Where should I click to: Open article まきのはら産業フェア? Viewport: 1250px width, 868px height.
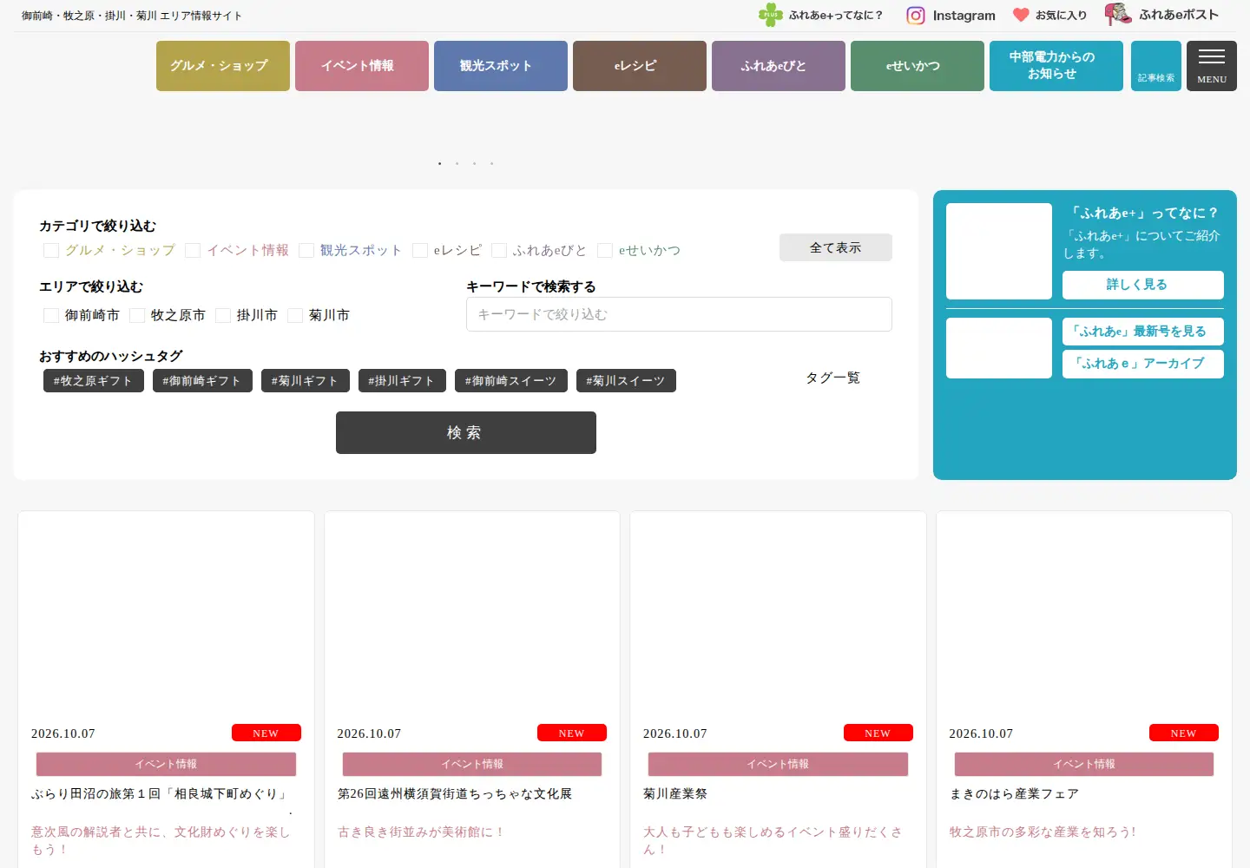pos(1014,794)
